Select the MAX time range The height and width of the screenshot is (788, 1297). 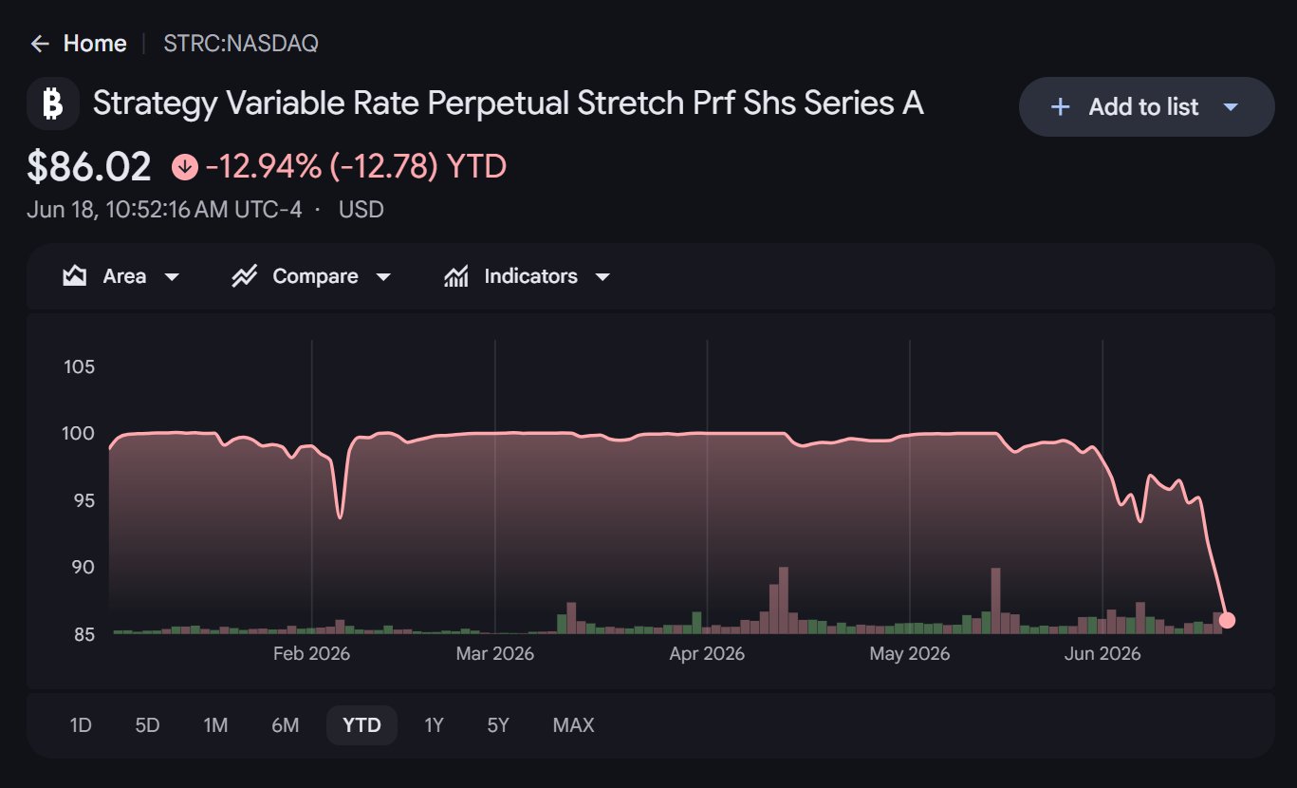pyautogui.click(x=573, y=725)
